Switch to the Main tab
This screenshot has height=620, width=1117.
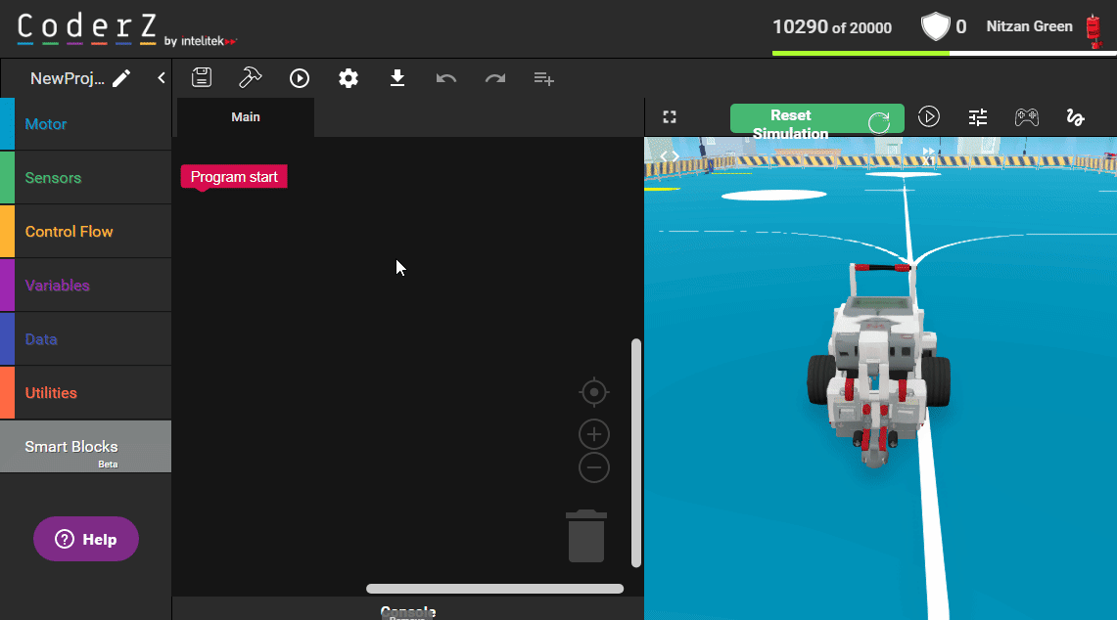point(246,117)
